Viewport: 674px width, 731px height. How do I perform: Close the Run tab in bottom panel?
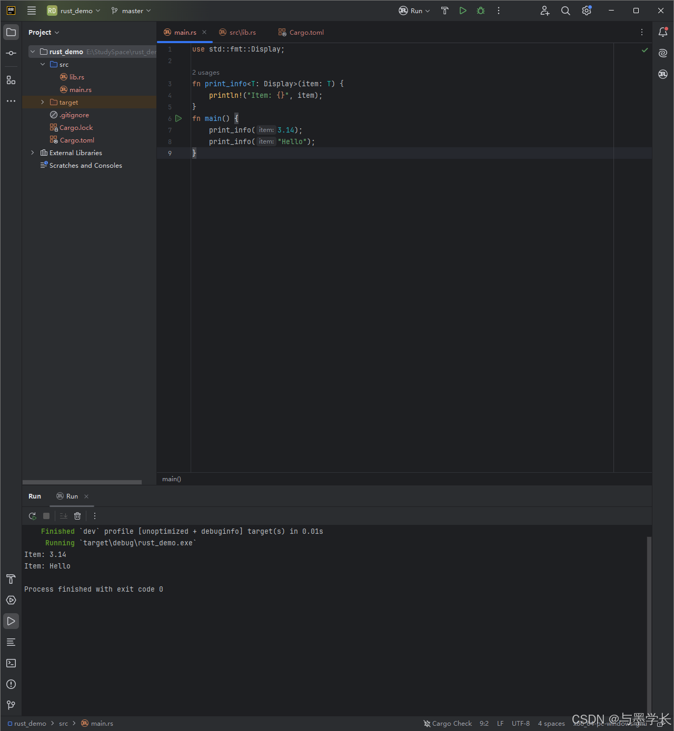click(x=86, y=496)
